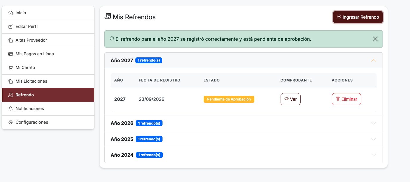Click the bell icon beside Notificaciones

(x=10, y=109)
